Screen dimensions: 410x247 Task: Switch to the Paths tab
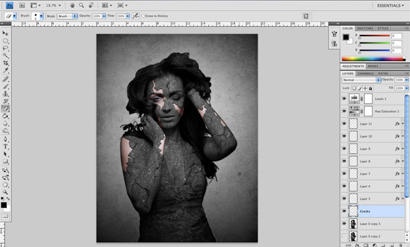383,74
